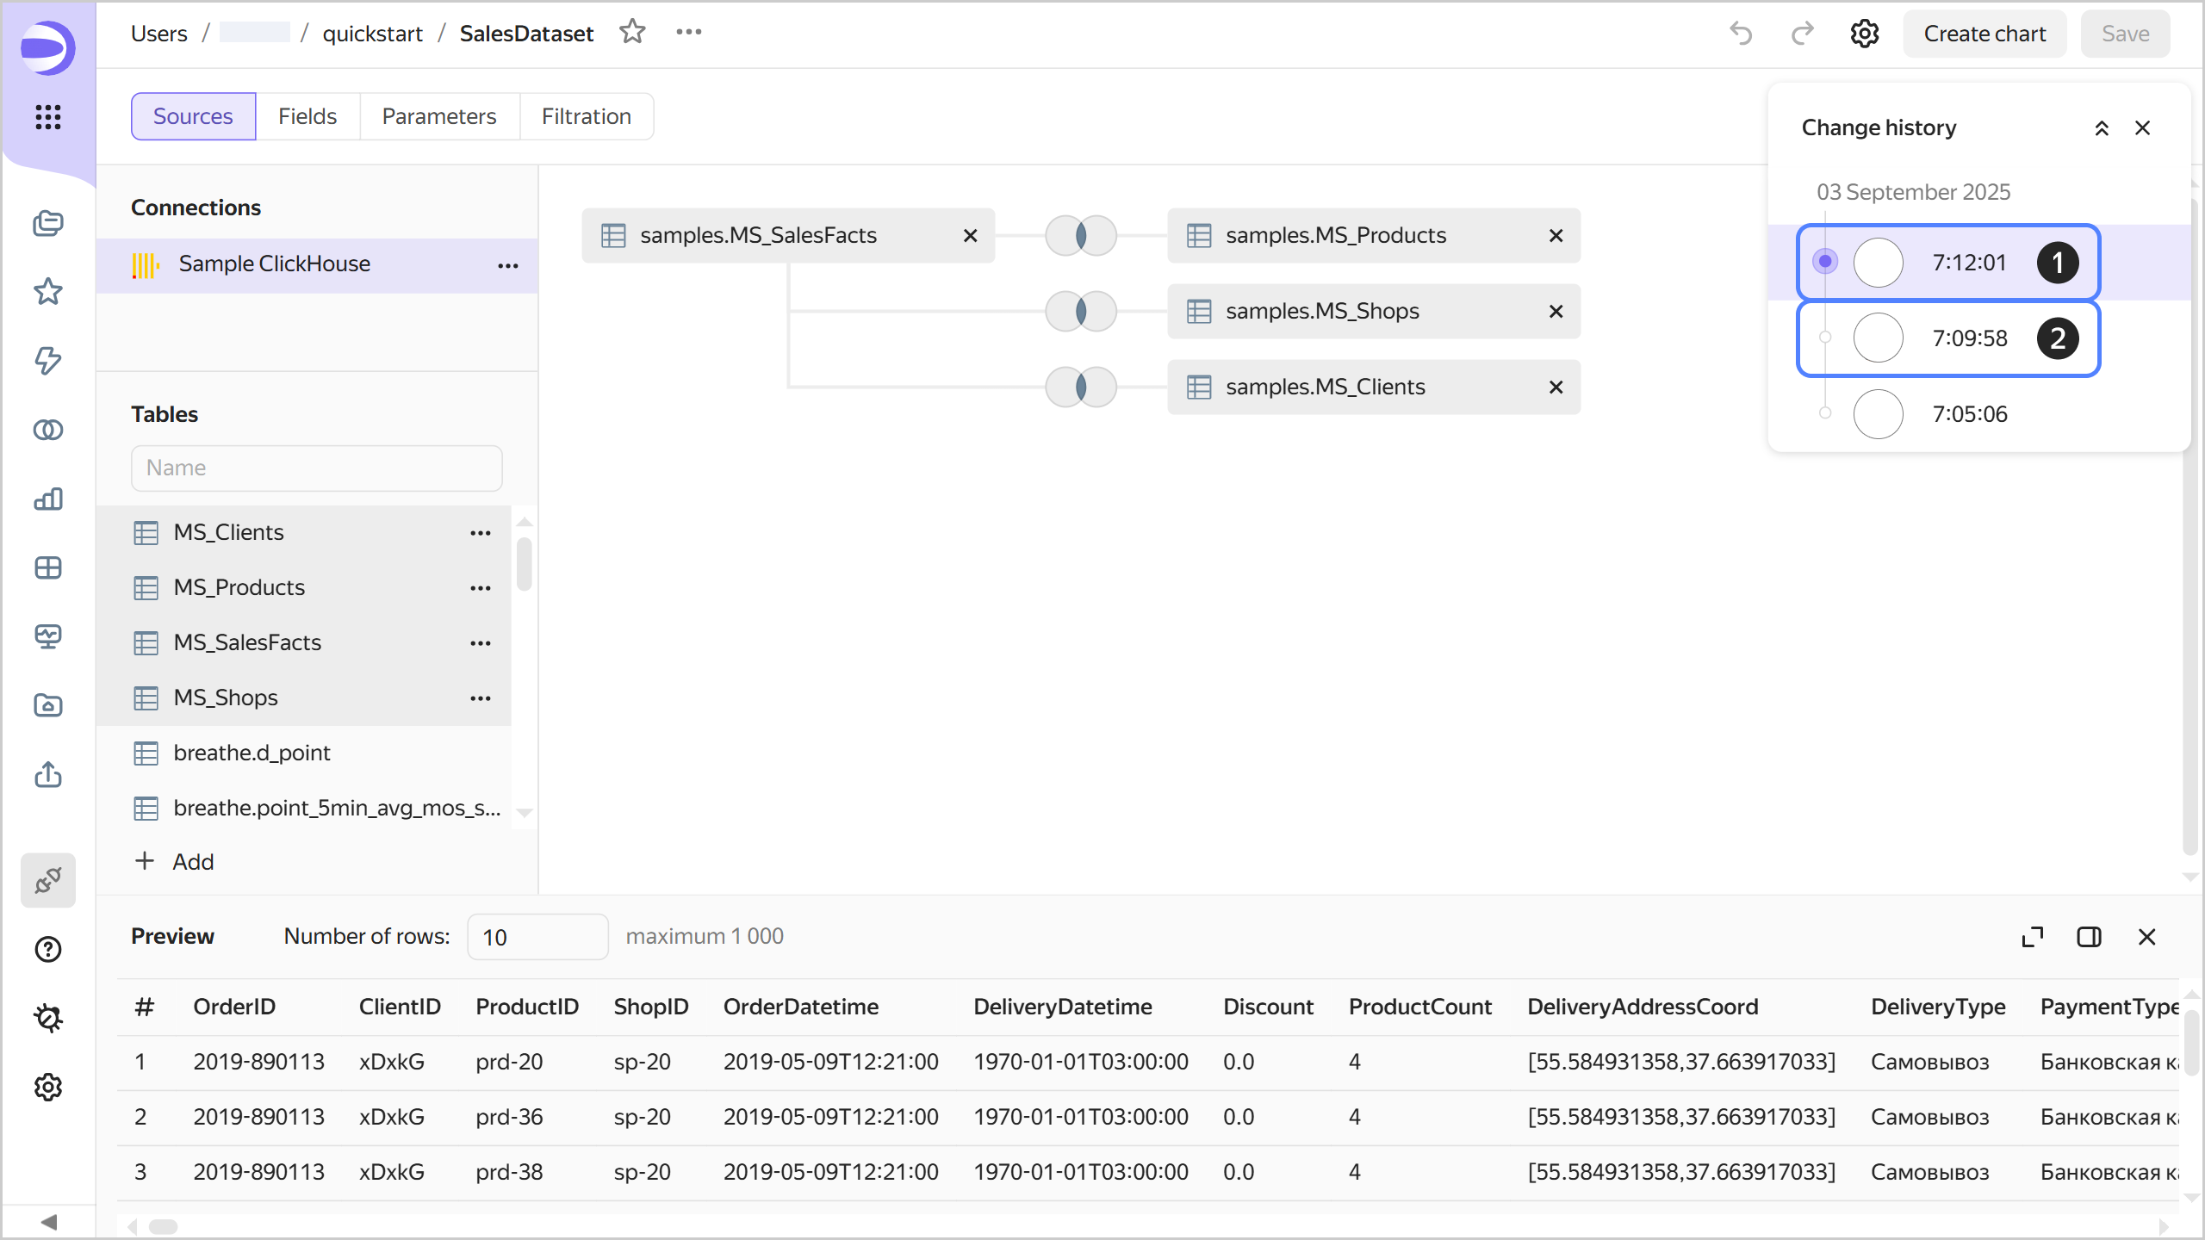Open join settings between SalesFacts and Products
The image size is (2205, 1240).
pyautogui.click(x=1080, y=235)
